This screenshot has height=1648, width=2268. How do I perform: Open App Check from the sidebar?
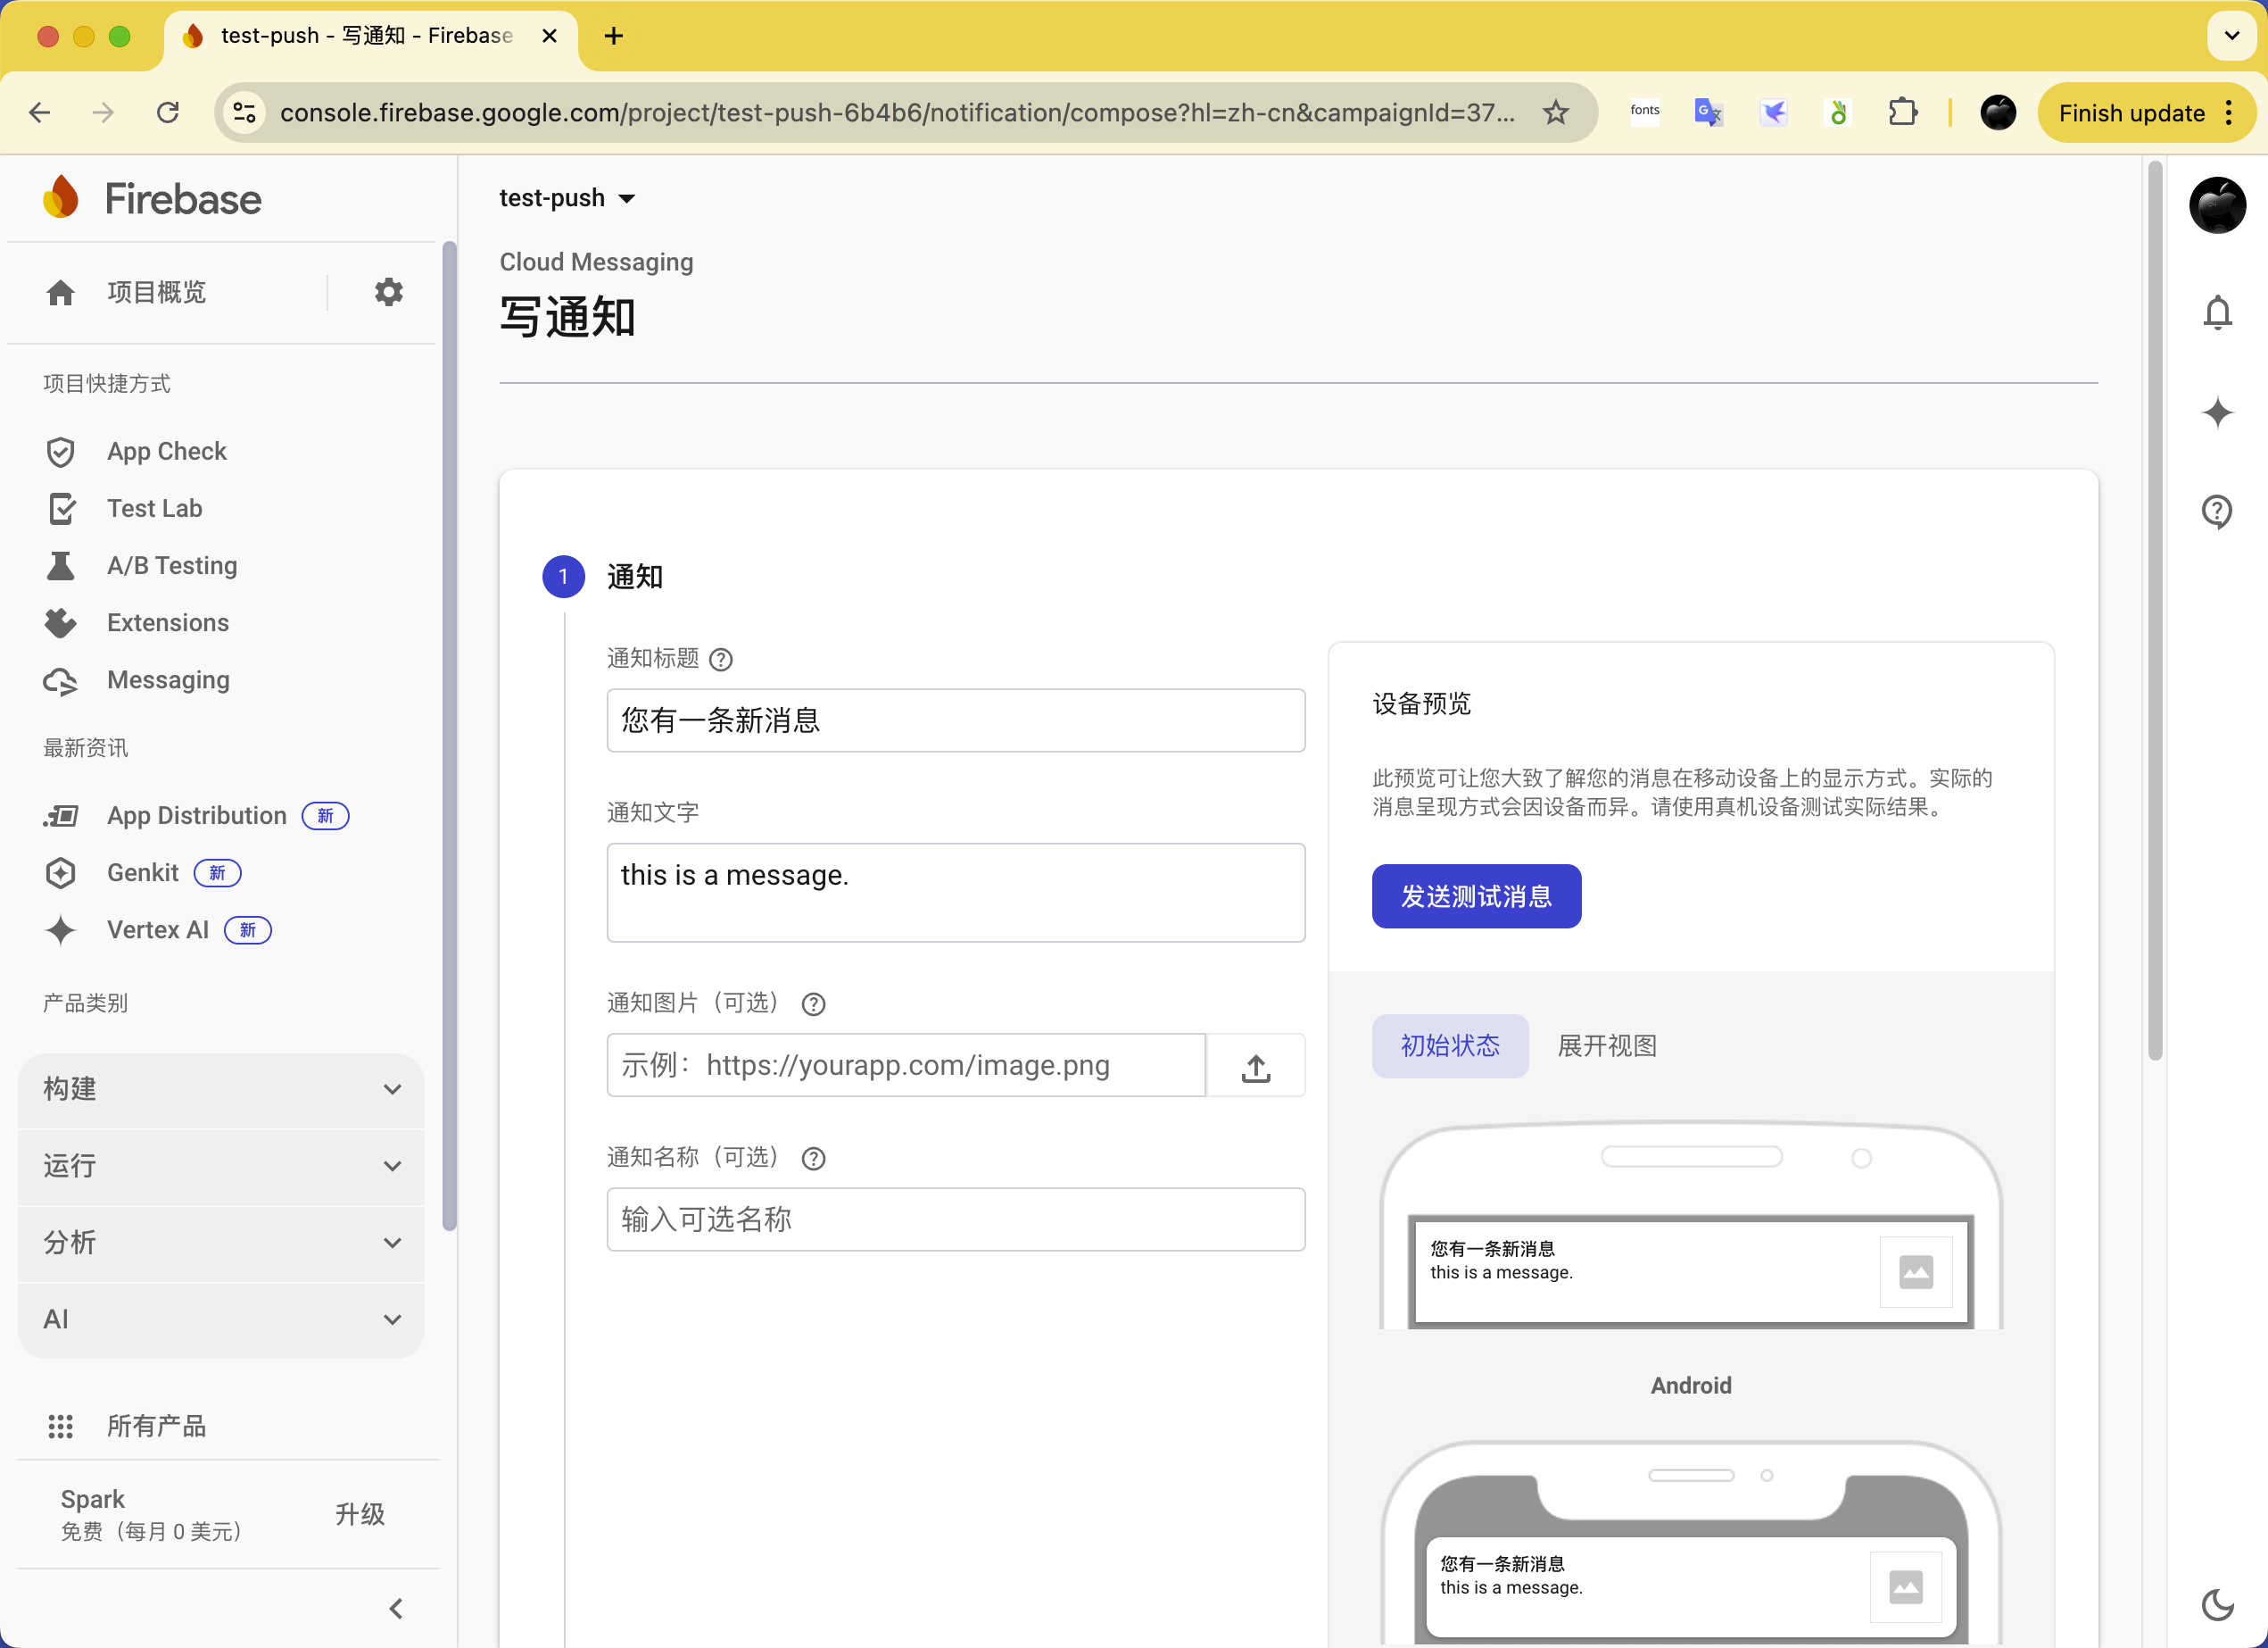click(166, 450)
